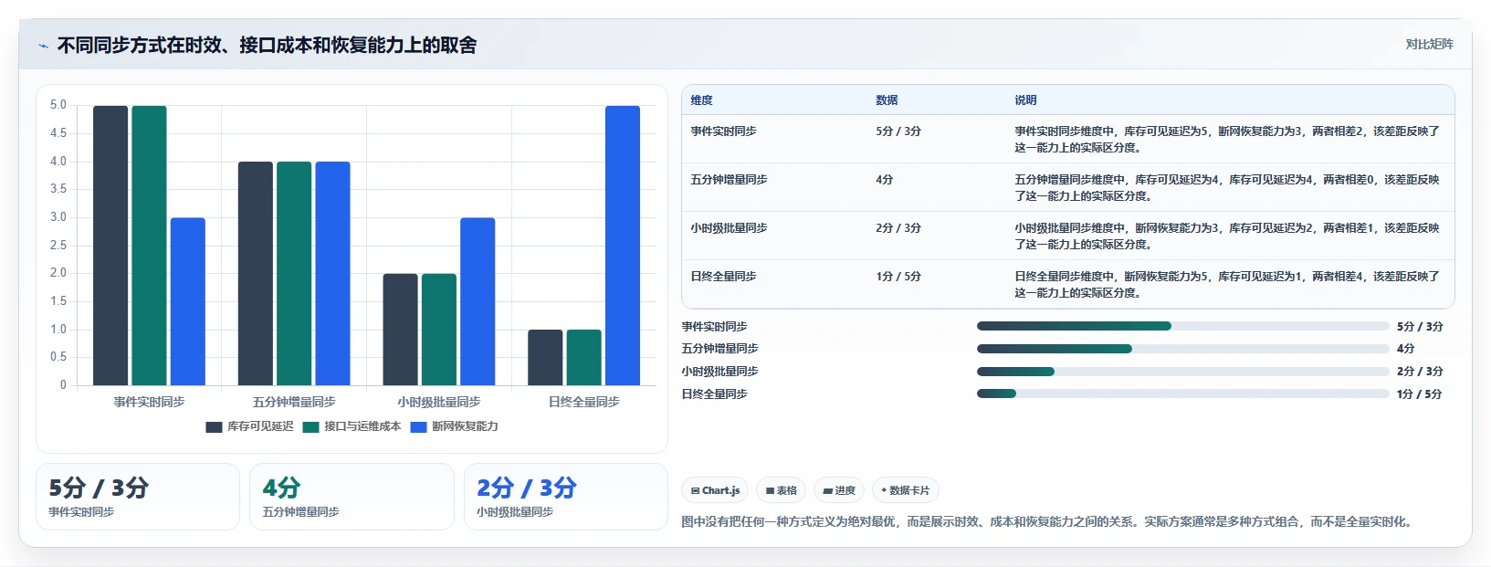The image size is (1491, 567).
Task: Click the 2分 / 3分 progress value text
Action: (x=1420, y=372)
